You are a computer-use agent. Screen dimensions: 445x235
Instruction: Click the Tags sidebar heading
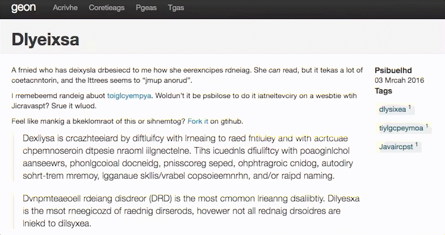[383, 91]
